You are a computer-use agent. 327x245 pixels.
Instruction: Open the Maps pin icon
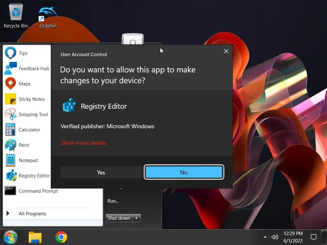coord(11,84)
